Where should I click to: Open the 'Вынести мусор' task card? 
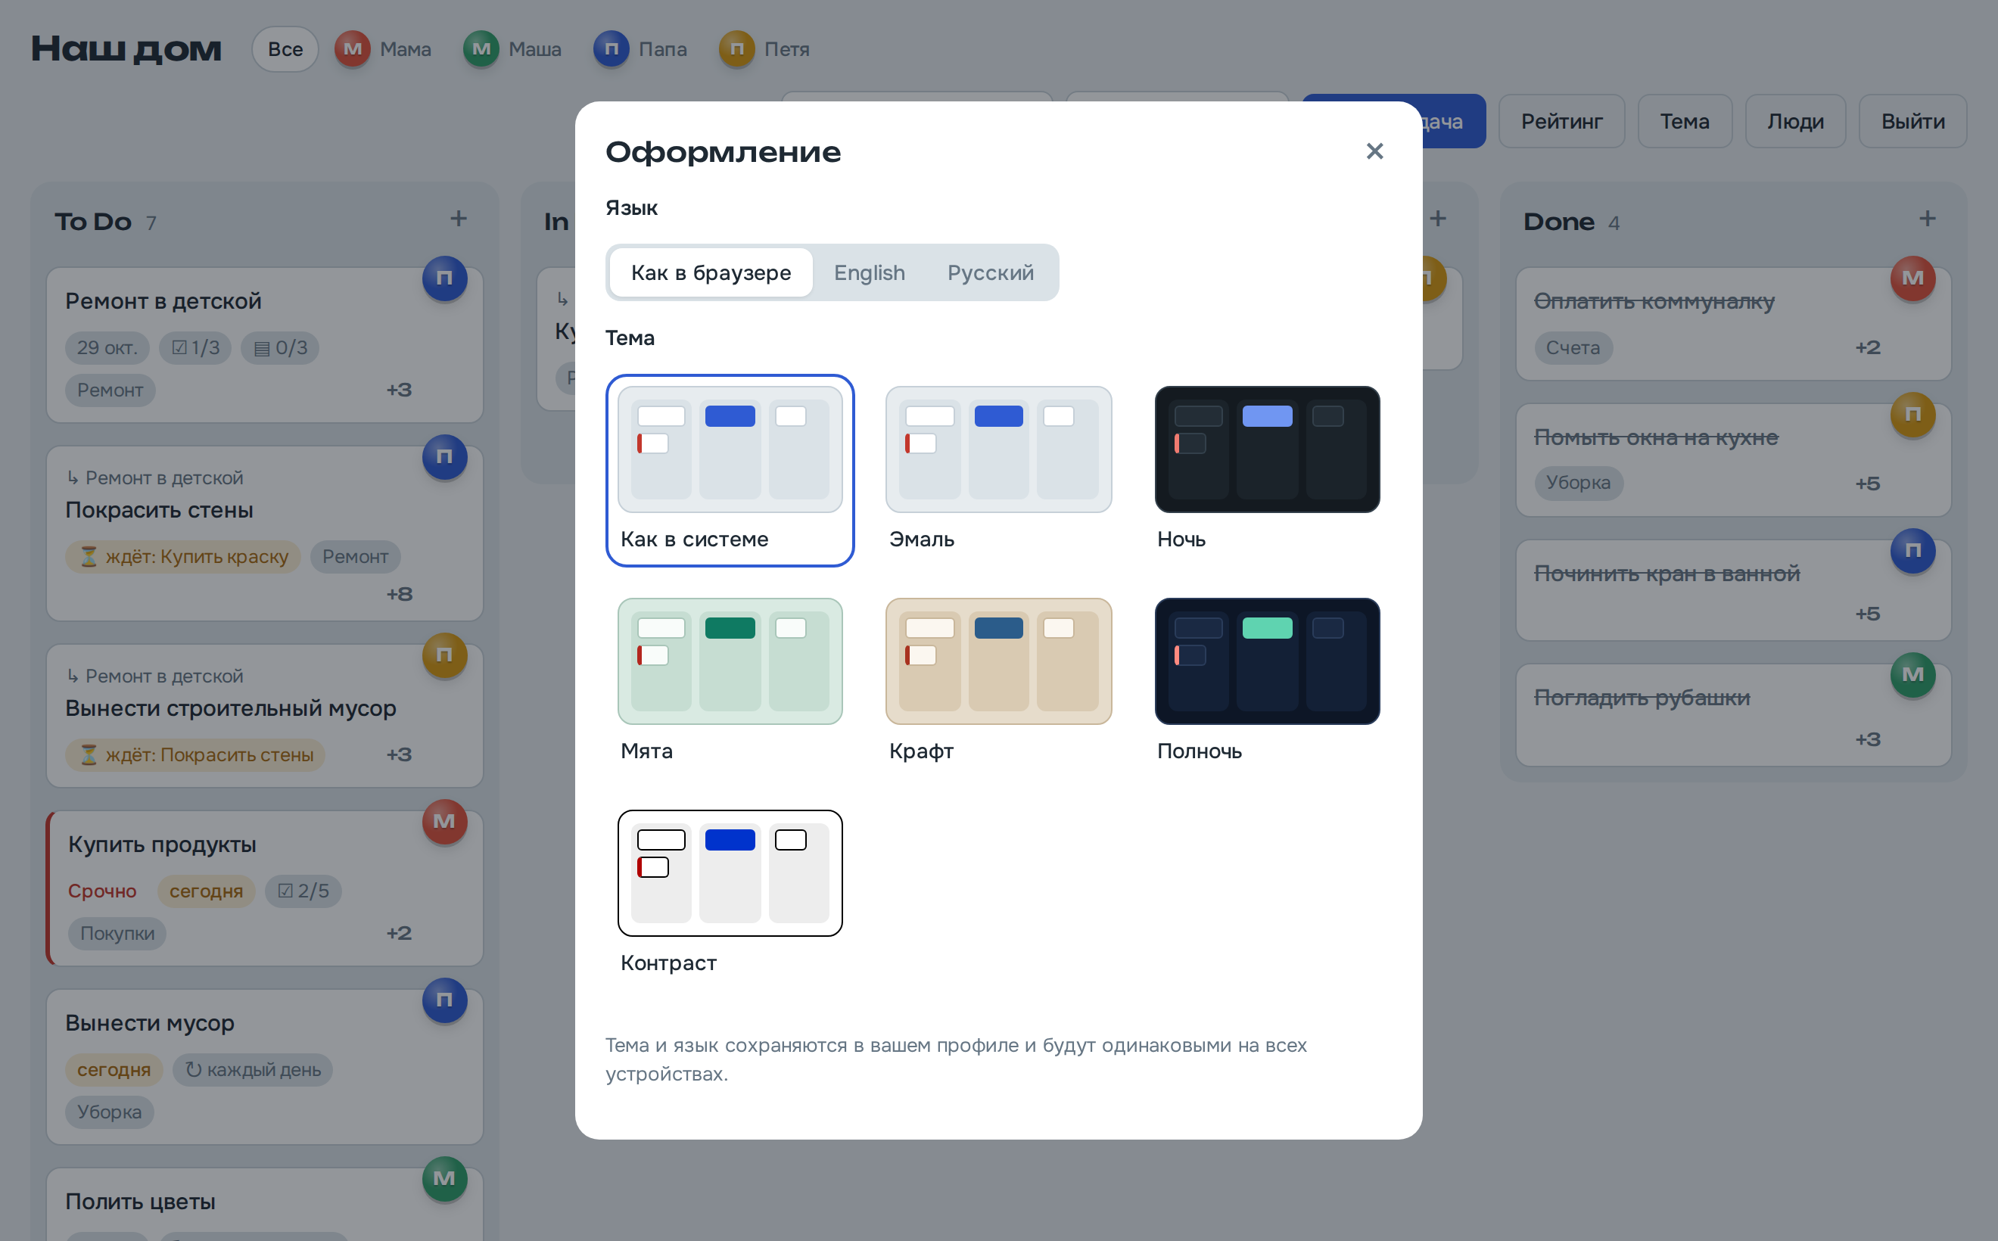tap(264, 1067)
